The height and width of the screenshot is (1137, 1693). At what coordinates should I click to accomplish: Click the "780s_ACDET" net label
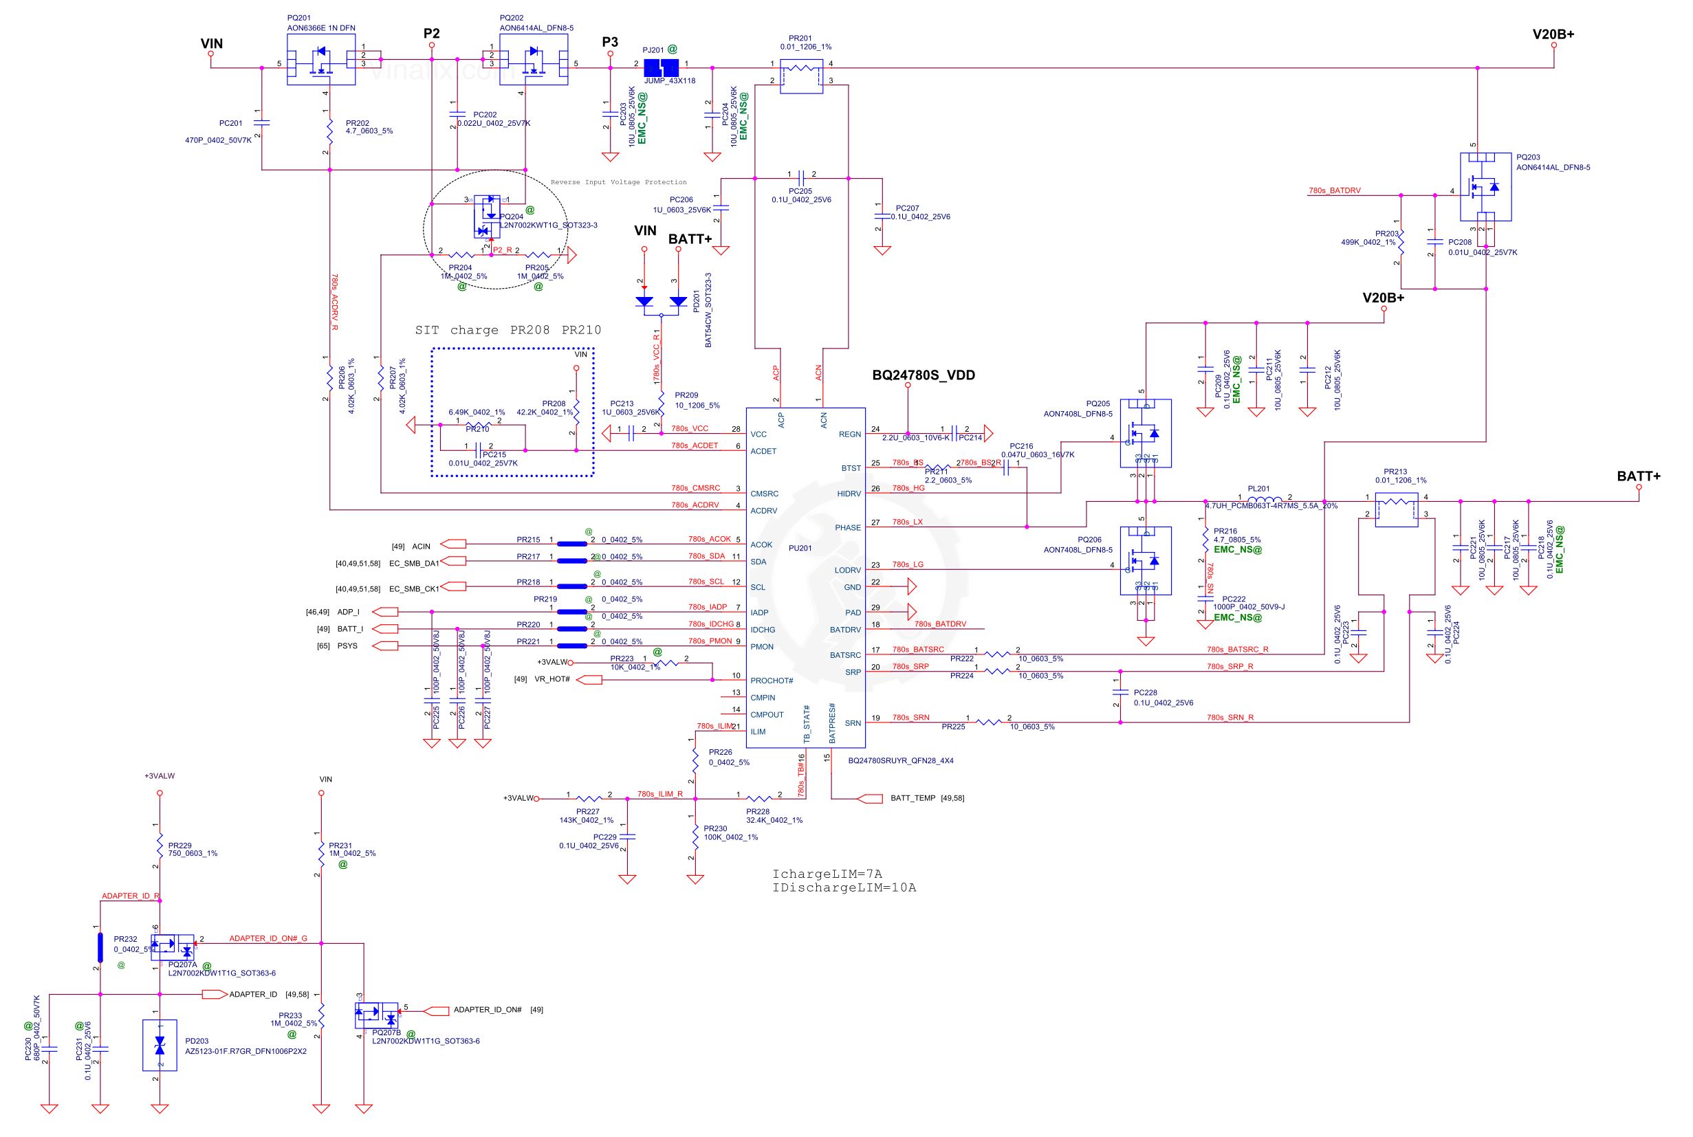(694, 445)
